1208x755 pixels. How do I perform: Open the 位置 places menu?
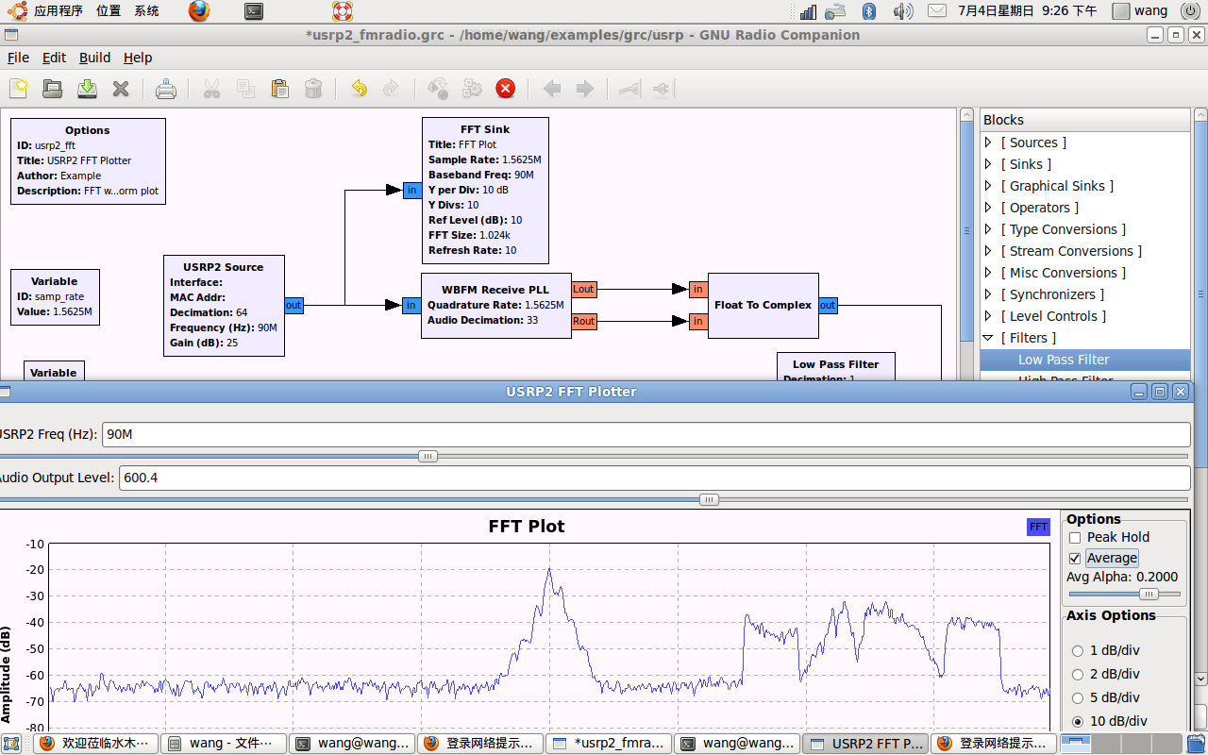(109, 11)
